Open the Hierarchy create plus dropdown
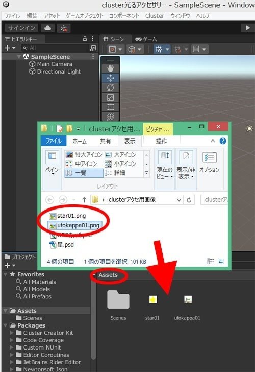 click(10, 48)
